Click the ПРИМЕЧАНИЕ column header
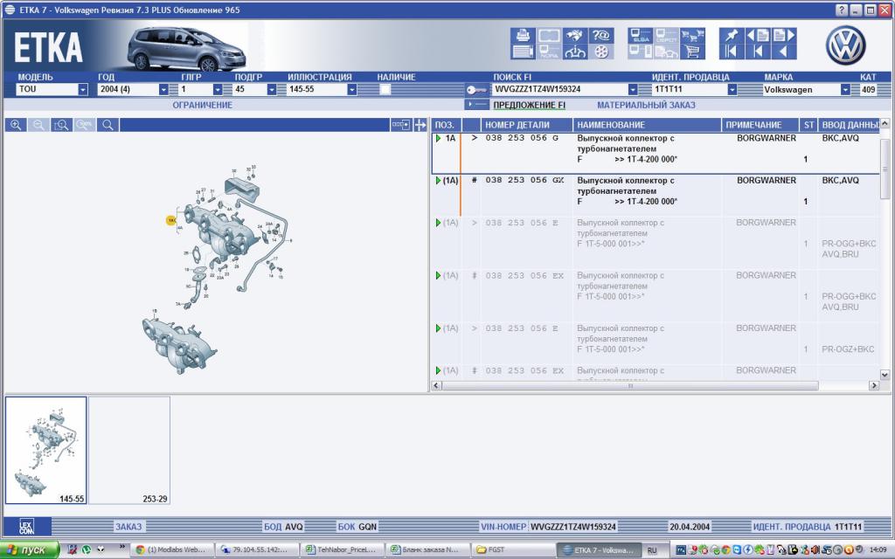895x559 pixels. point(761,125)
